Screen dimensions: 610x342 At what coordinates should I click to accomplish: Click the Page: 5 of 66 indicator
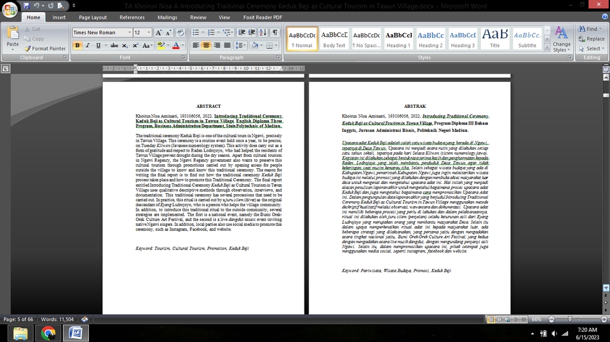pos(18,319)
